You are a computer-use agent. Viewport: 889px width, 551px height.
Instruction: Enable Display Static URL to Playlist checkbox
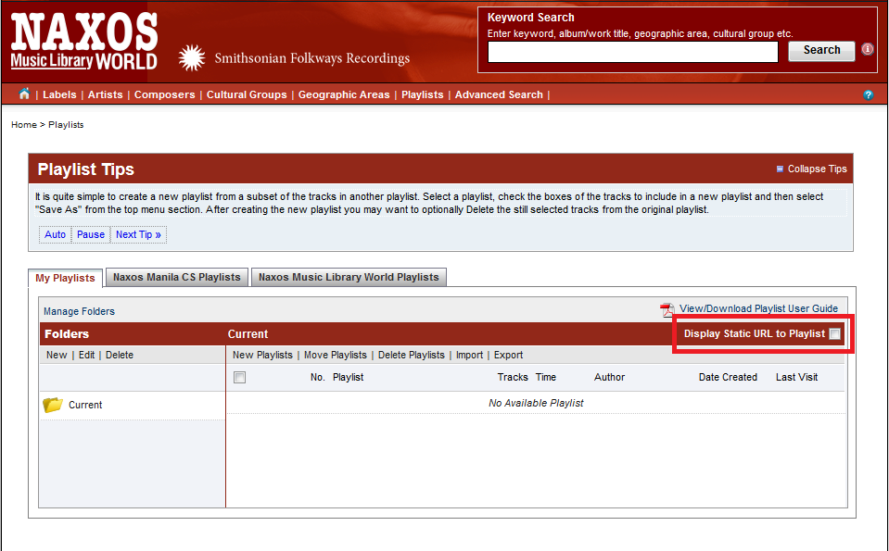tap(834, 333)
